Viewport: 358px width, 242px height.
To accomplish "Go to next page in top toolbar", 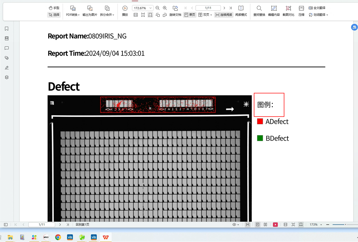I will pyautogui.click(x=224, y=8).
